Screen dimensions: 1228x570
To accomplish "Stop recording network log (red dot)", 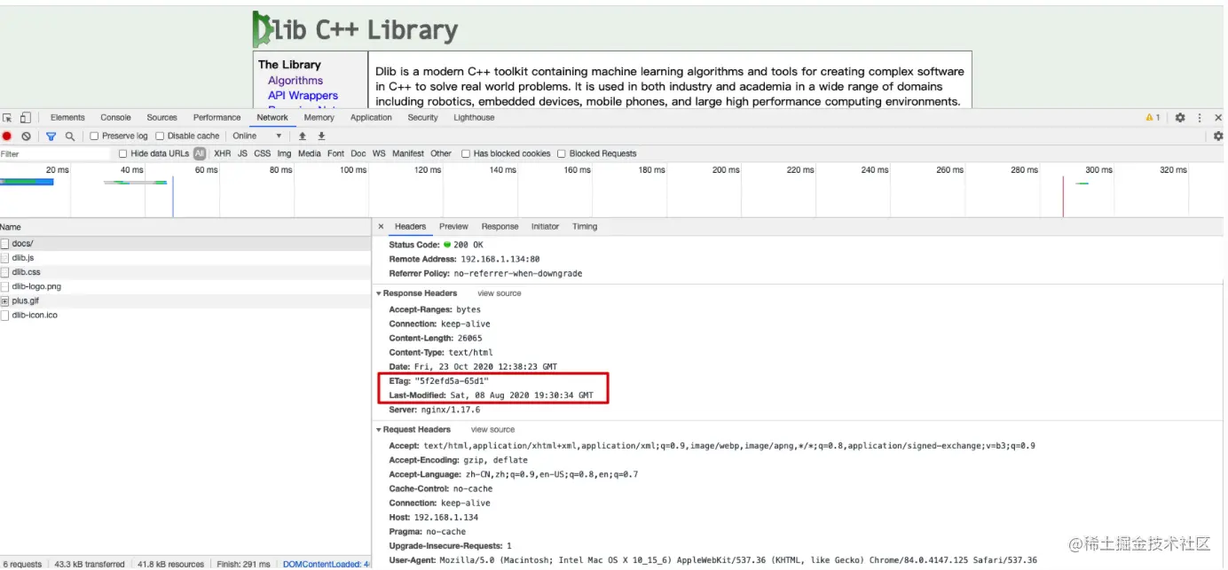I will 7,137.
